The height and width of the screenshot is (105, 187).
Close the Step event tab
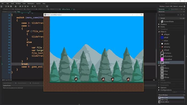pos(30,12)
